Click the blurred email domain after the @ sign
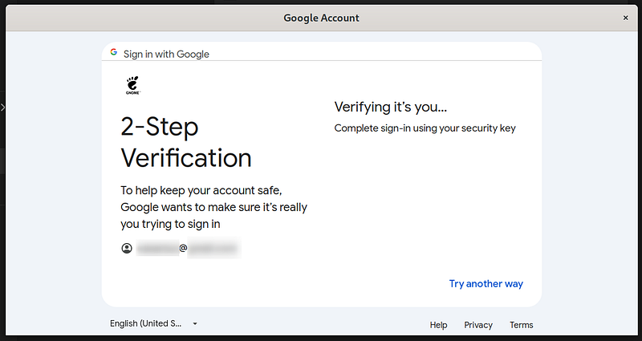The height and width of the screenshot is (341, 642). (214, 248)
